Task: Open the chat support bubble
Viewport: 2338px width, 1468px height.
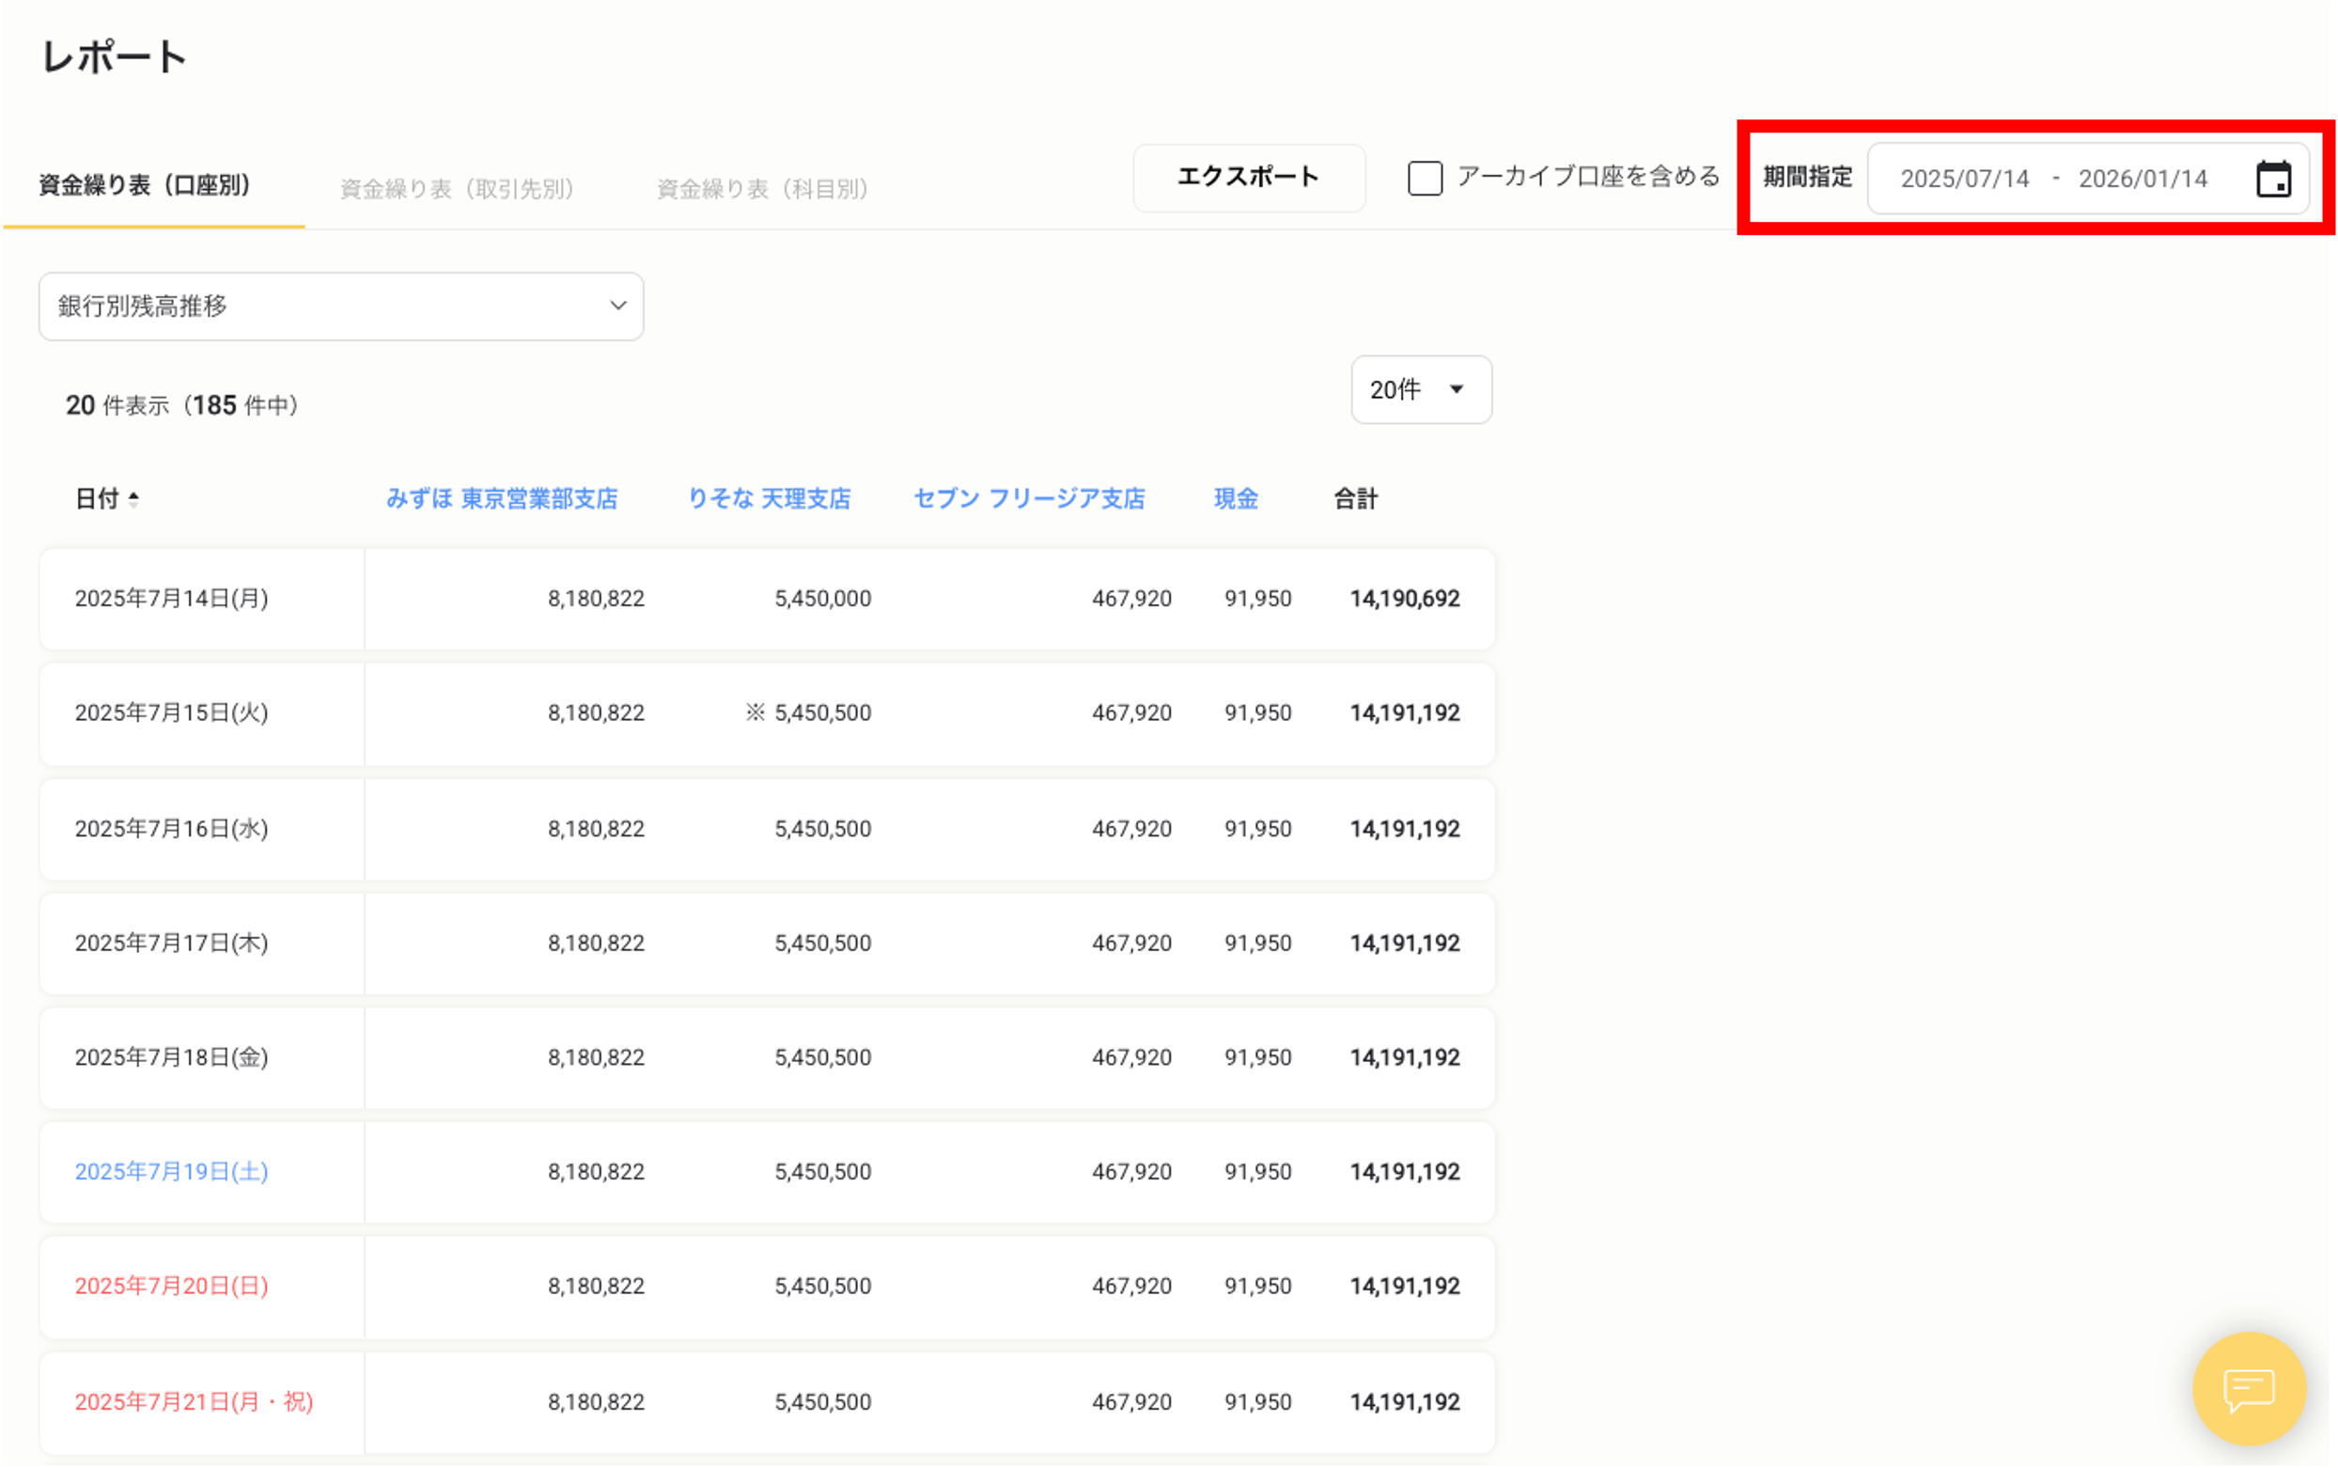Action: [x=2248, y=1388]
